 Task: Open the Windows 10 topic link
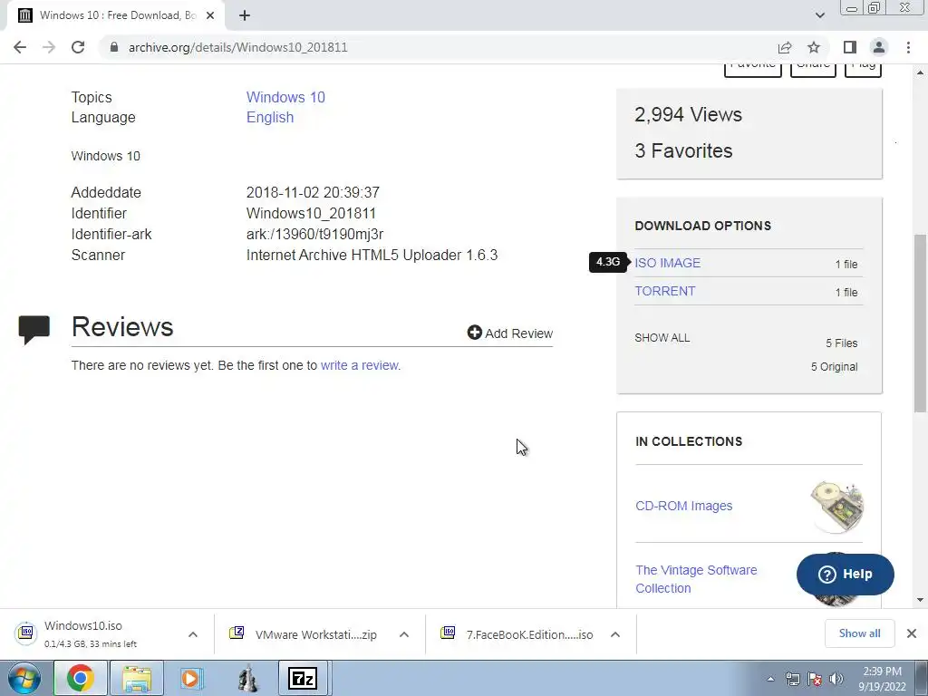tap(285, 97)
